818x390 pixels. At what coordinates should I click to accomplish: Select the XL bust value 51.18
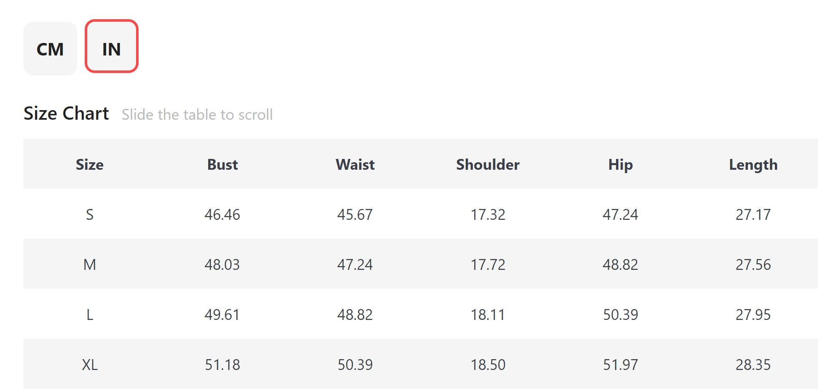click(x=222, y=365)
